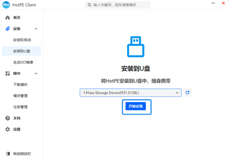Collapse the 模块 section chevron
The image size is (229, 161).
point(36,73)
